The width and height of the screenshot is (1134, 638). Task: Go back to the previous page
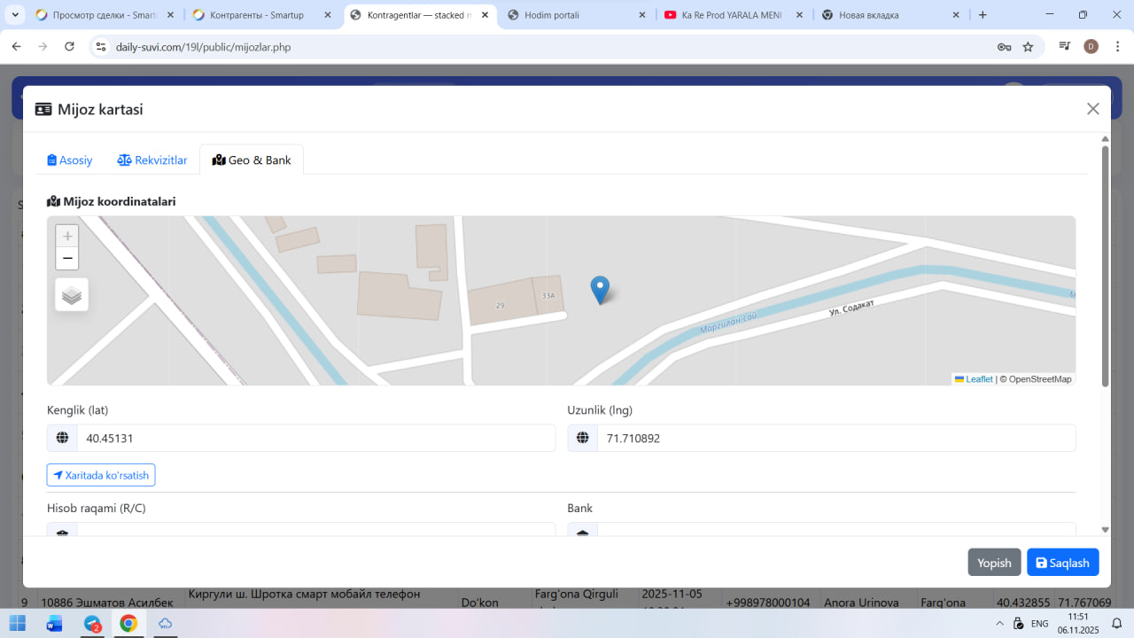pyautogui.click(x=16, y=47)
